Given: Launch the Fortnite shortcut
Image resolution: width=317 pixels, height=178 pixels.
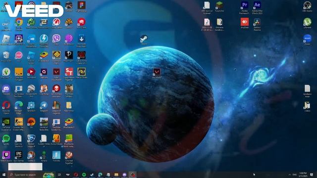Looking at the screenshot, I should coord(56,155).
